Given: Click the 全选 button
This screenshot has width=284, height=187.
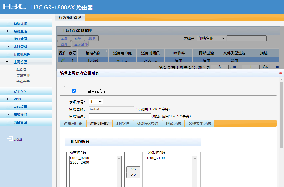Looking at the screenshot, I should [64, 38].
